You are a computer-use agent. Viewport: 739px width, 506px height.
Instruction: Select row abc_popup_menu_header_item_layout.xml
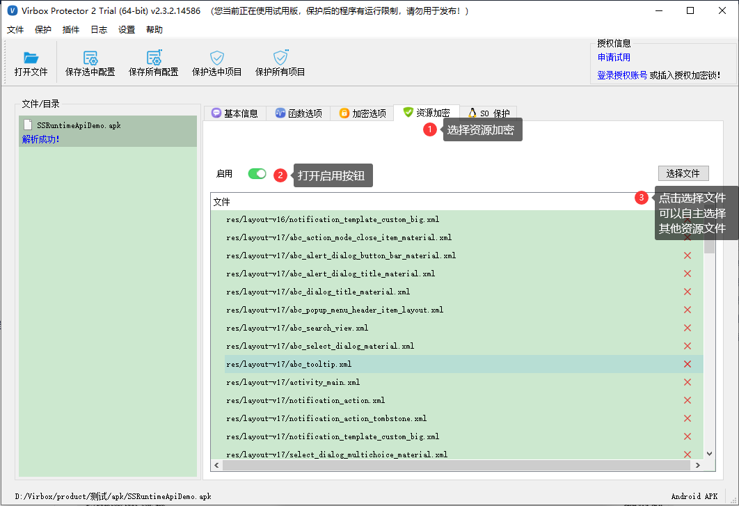tap(463, 309)
